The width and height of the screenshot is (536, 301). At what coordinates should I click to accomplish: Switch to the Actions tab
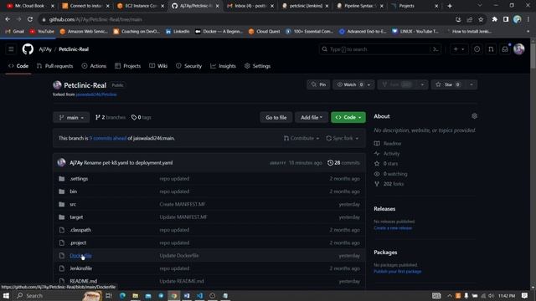tap(94, 66)
